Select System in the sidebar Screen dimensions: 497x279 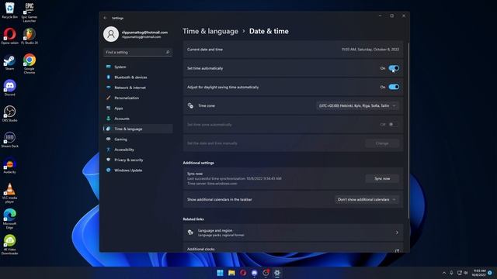point(138,67)
